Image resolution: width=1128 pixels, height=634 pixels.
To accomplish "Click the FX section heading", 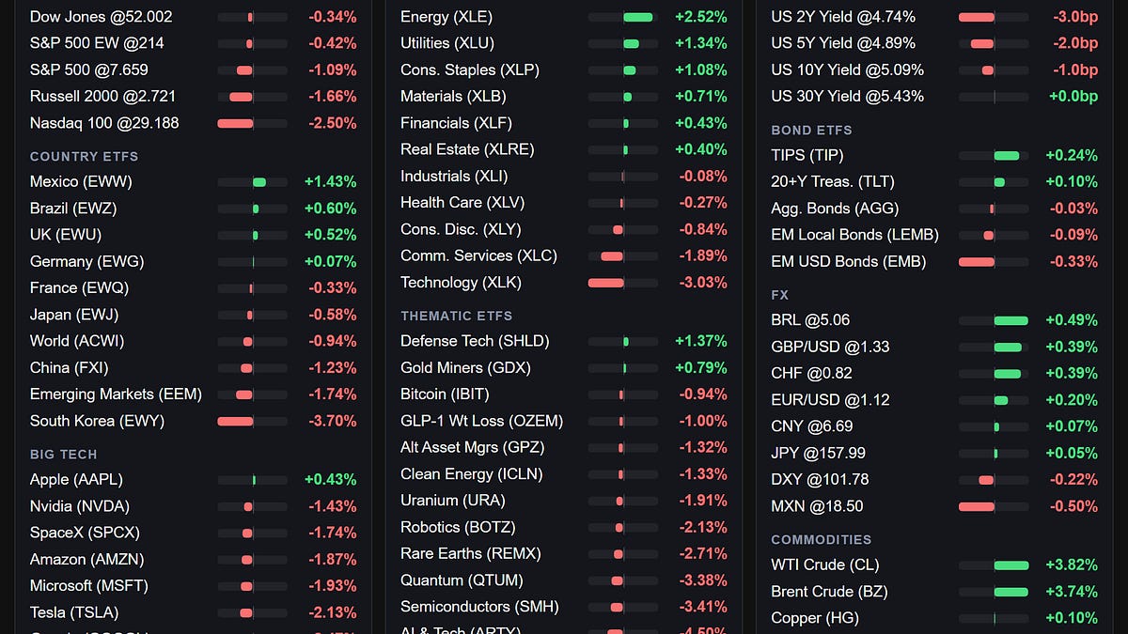I will pyautogui.click(x=779, y=295).
